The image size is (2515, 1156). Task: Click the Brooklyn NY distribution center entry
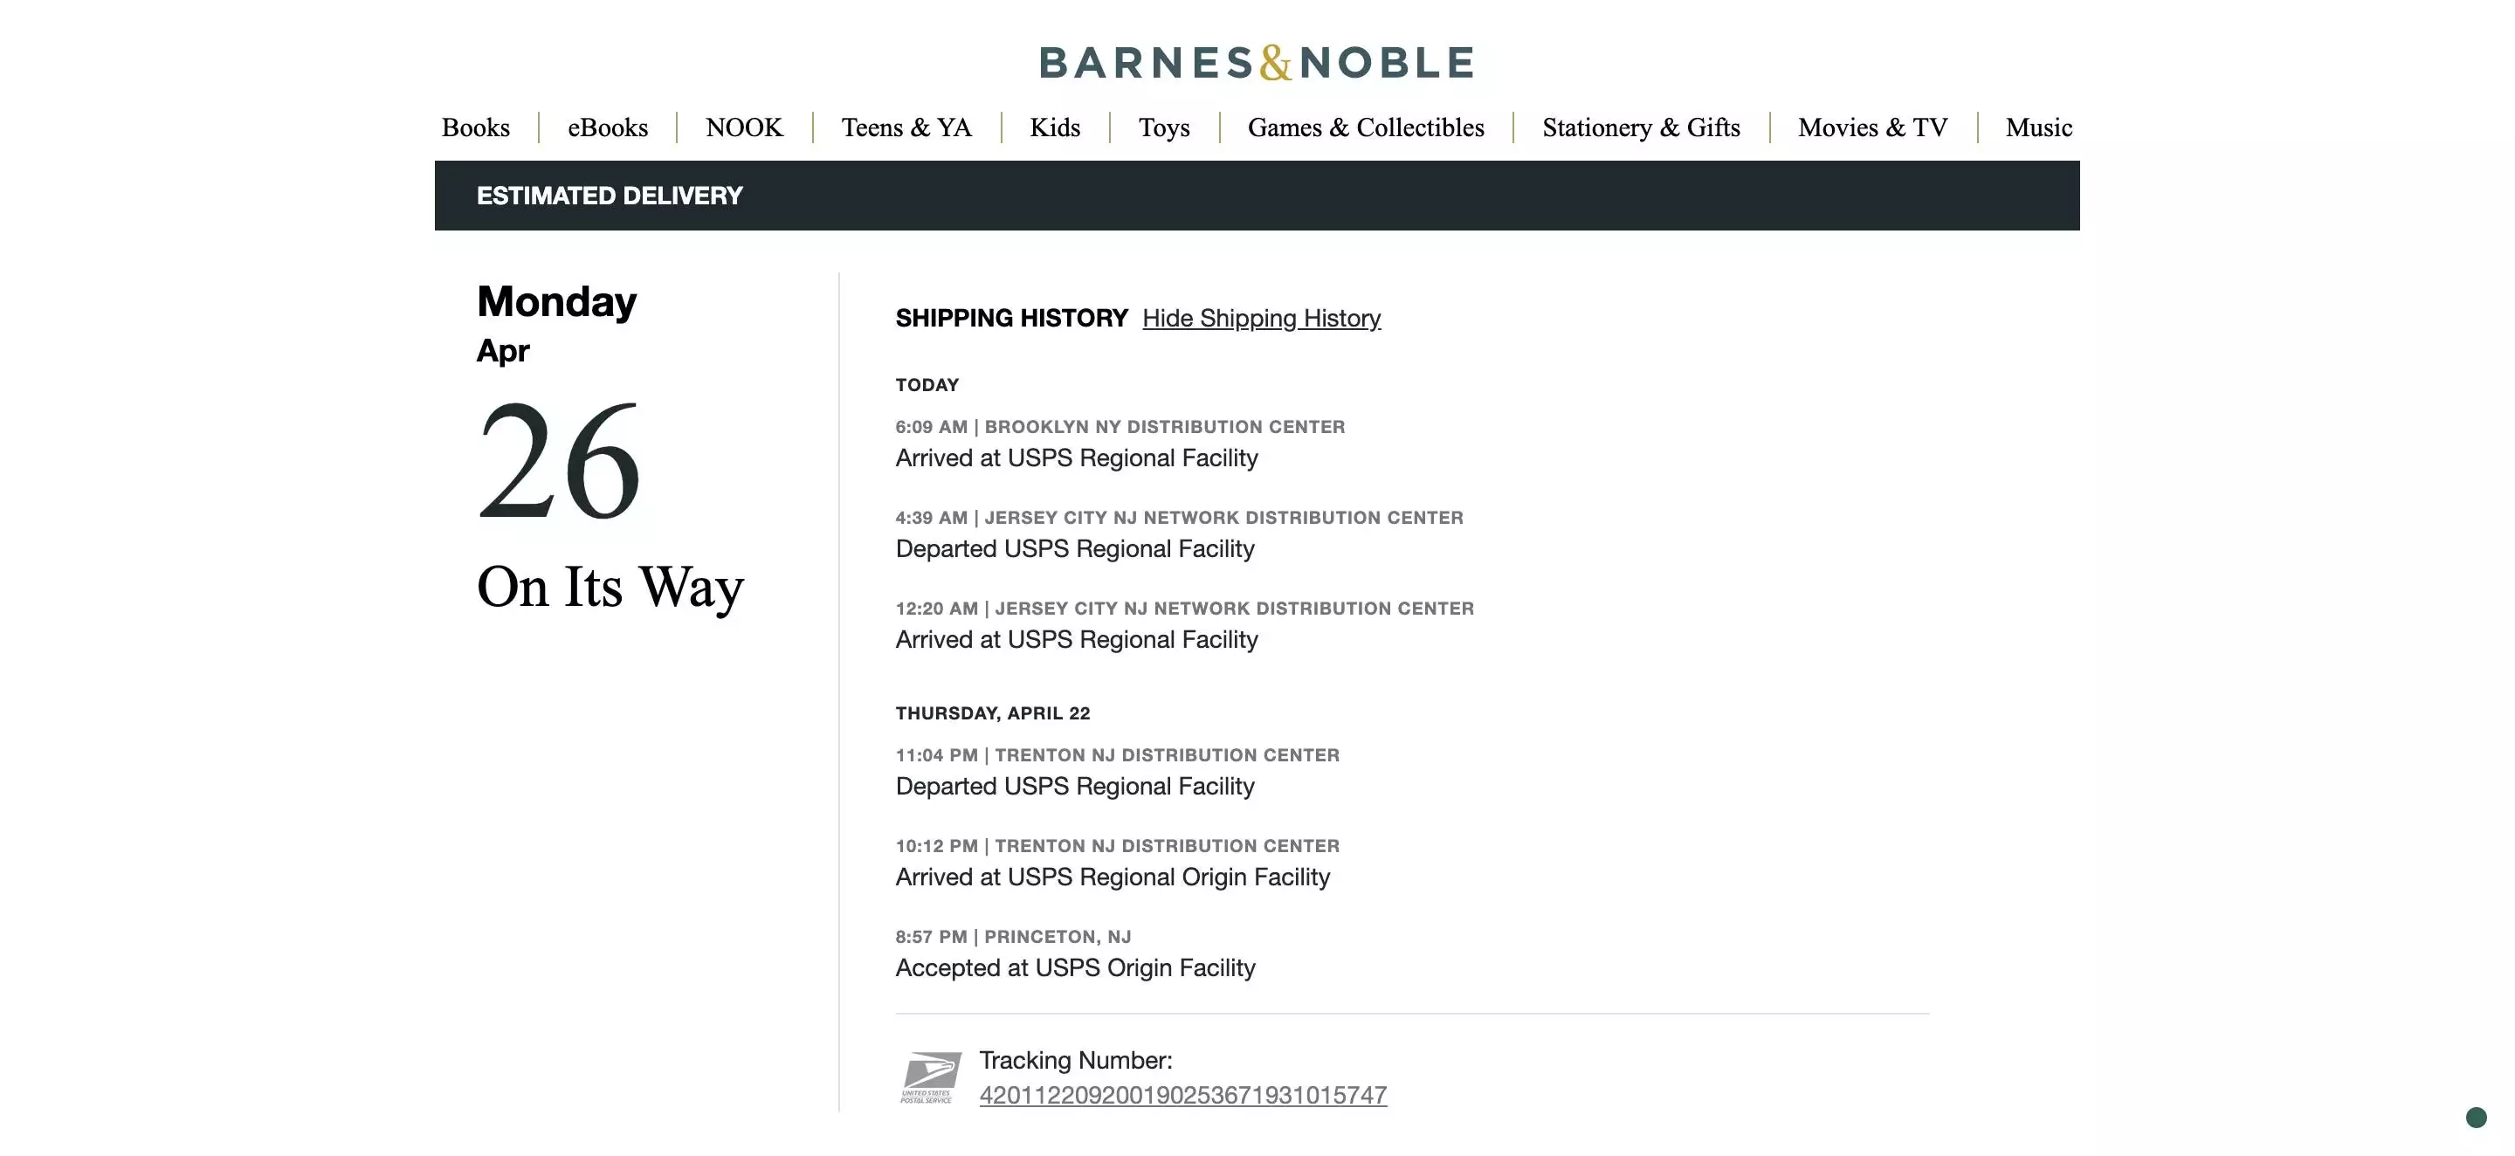(x=1120, y=444)
